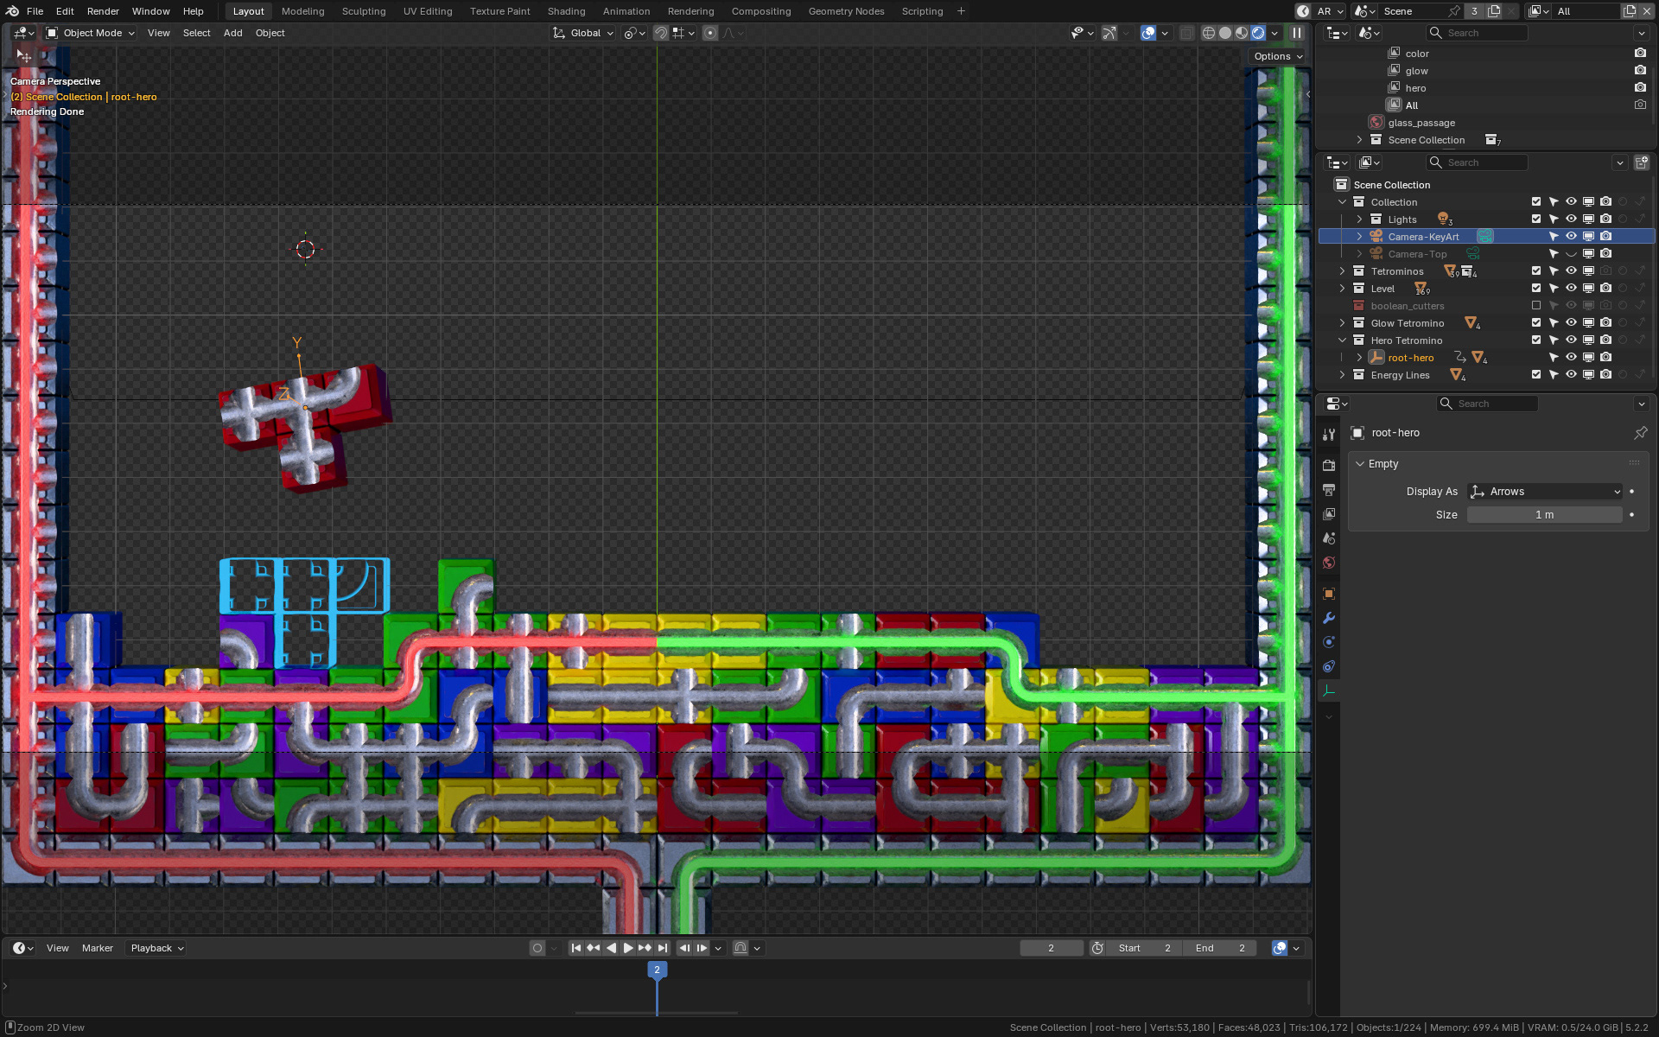Select wireframe viewport shading mode
This screenshot has height=1037, width=1659.
(1209, 33)
